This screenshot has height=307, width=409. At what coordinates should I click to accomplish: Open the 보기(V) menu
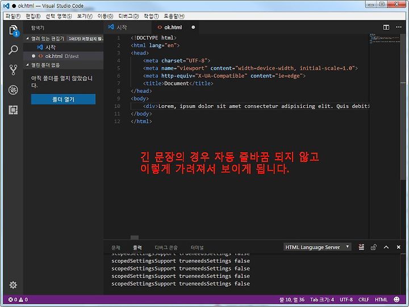85,16
